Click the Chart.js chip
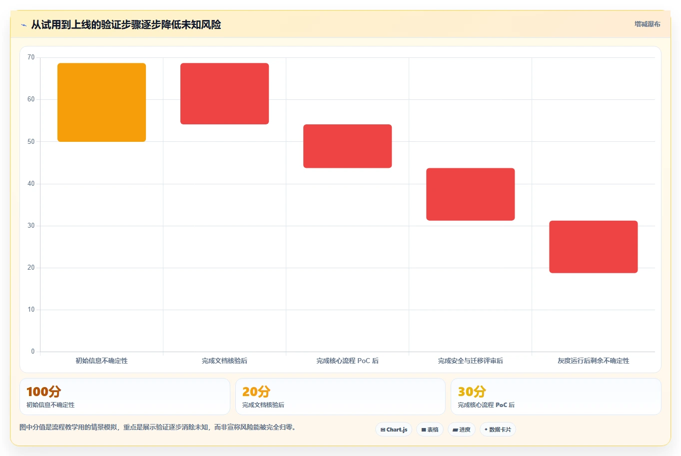The image size is (681, 456). (394, 430)
